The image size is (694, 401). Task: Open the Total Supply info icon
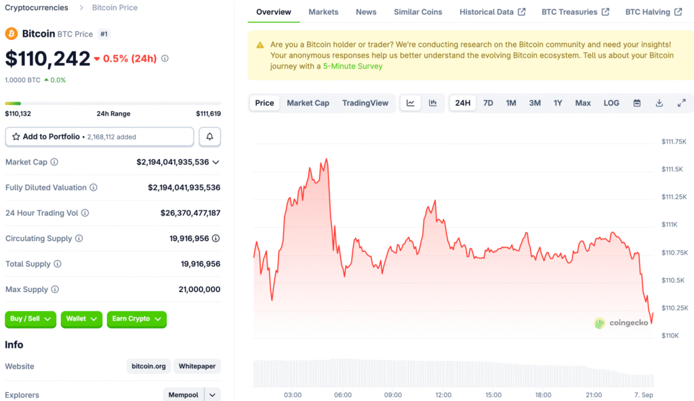pos(58,263)
